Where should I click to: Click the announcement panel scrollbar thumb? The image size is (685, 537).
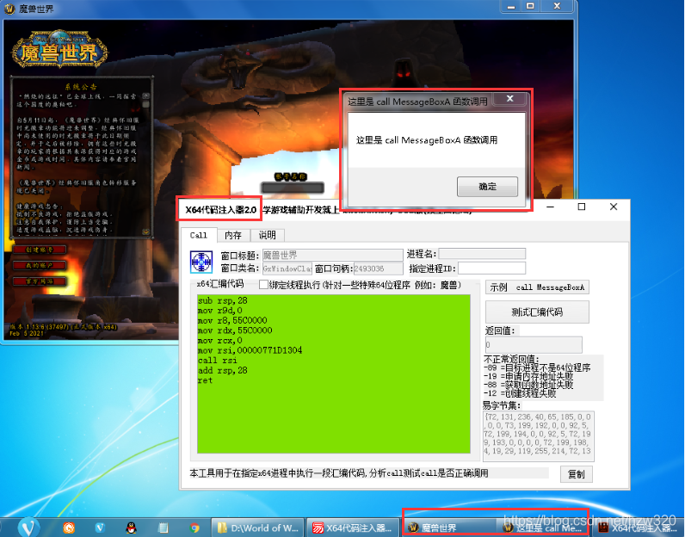point(146,104)
